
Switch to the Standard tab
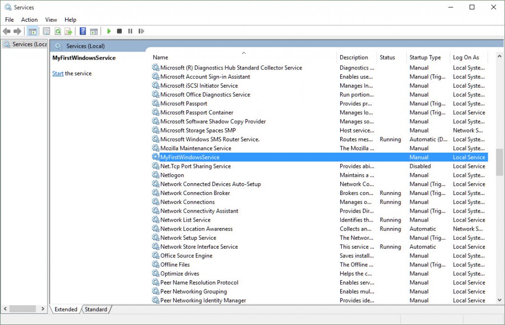(x=96, y=309)
